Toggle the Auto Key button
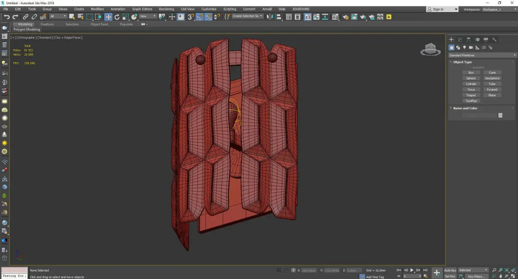The width and height of the screenshot is (518, 279). click(x=450, y=270)
